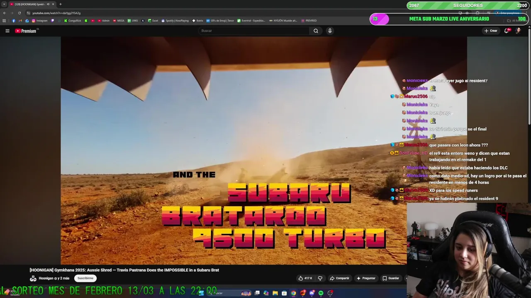Screen dimensions: 531x298
Task: Open the YouTube guide hamburger menu
Action: click(7, 31)
